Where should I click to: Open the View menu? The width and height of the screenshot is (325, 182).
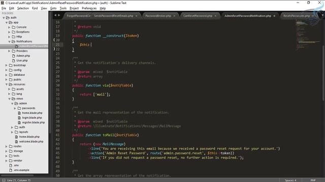[44, 8]
